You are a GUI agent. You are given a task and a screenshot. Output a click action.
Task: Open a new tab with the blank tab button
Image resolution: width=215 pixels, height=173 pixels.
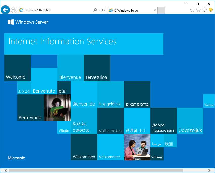(161, 10)
